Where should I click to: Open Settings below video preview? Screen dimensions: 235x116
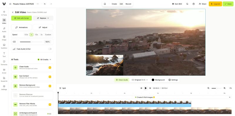click(173, 80)
